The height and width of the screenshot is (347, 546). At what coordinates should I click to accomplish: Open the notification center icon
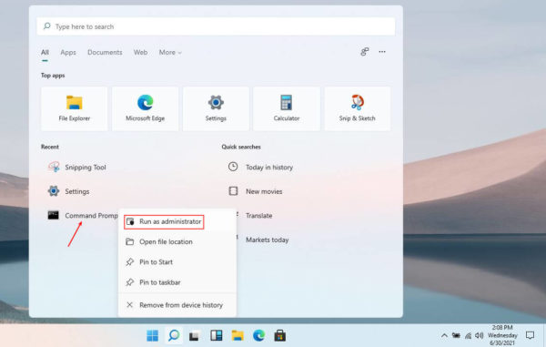tap(530, 335)
